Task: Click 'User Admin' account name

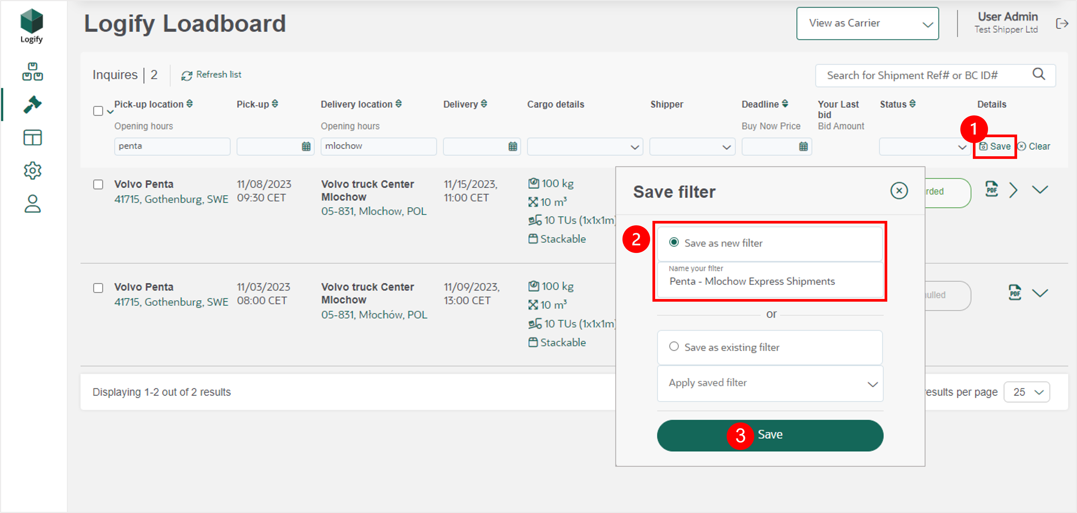Action: pos(1008,17)
